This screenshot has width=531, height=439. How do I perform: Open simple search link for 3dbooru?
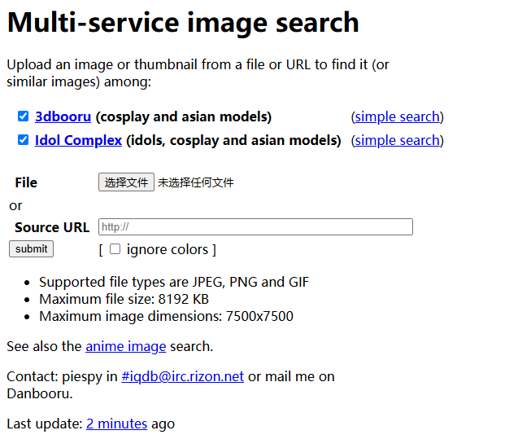click(397, 116)
